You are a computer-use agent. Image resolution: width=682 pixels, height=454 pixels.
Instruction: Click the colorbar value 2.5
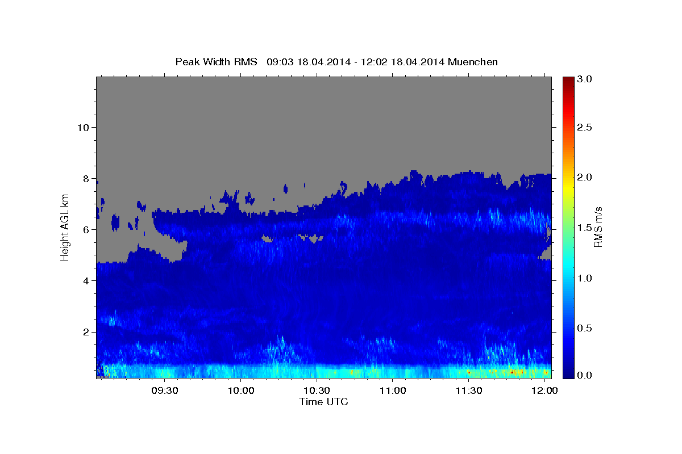click(x=585, y=127)
